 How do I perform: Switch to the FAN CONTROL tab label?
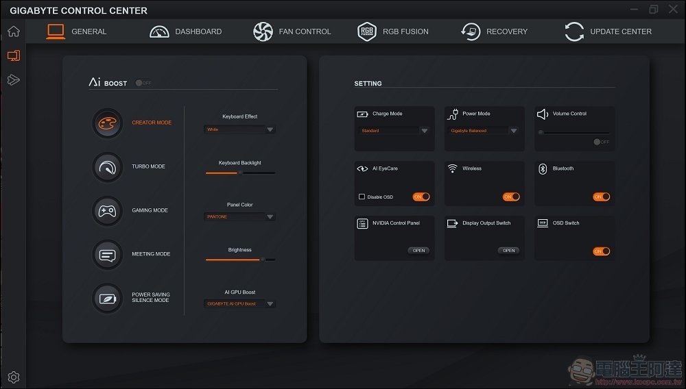click(x=305, y=32)
